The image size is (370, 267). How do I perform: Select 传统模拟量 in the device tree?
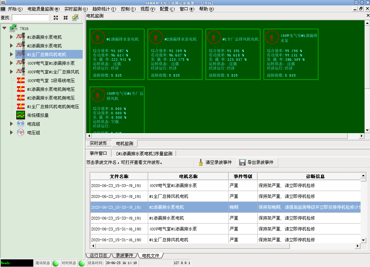[x=38, y=115]
